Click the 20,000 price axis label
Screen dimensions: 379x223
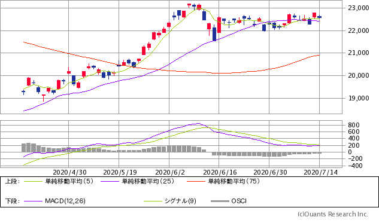[x=359, y=75]
